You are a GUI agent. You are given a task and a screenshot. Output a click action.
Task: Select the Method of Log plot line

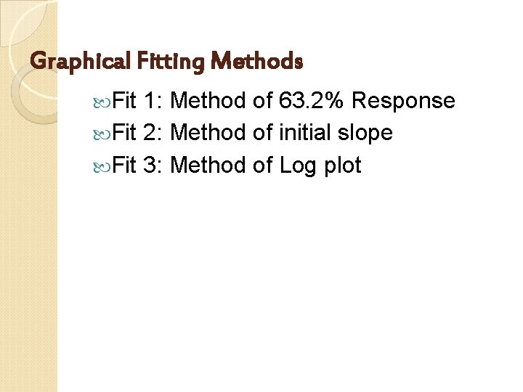pyautogui.click(x=265, y=166)
